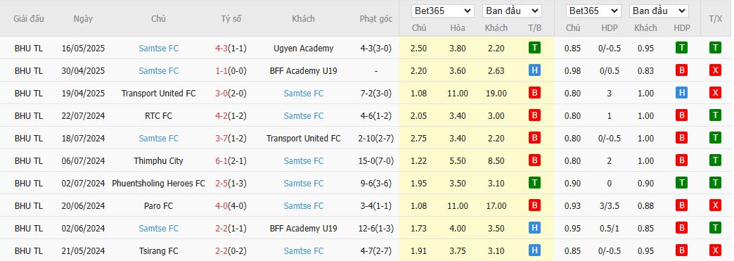
Task: Click red B result badge for 19/04/2025 match
Action: [x=534, y=93]
